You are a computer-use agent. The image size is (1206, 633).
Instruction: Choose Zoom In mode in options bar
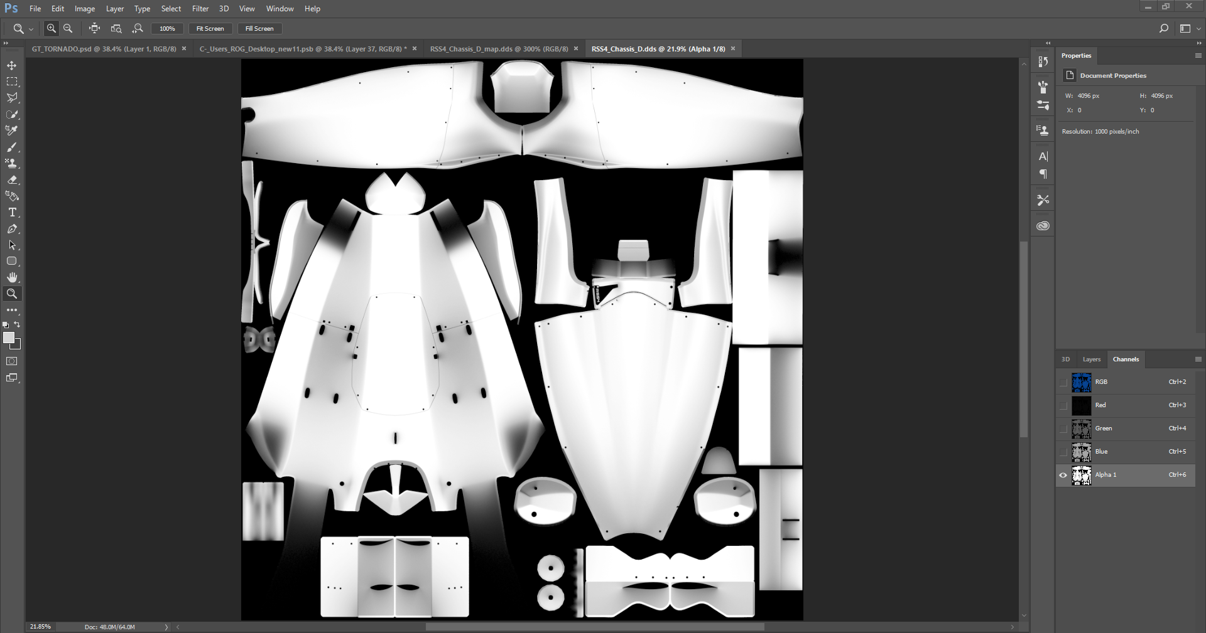[x=52, y=28]
